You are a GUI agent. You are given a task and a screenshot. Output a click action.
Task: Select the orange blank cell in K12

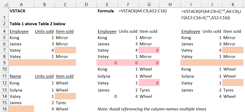pos(233,83)
